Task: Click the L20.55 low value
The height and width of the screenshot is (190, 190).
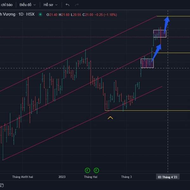Action: [x=76, y=15]
